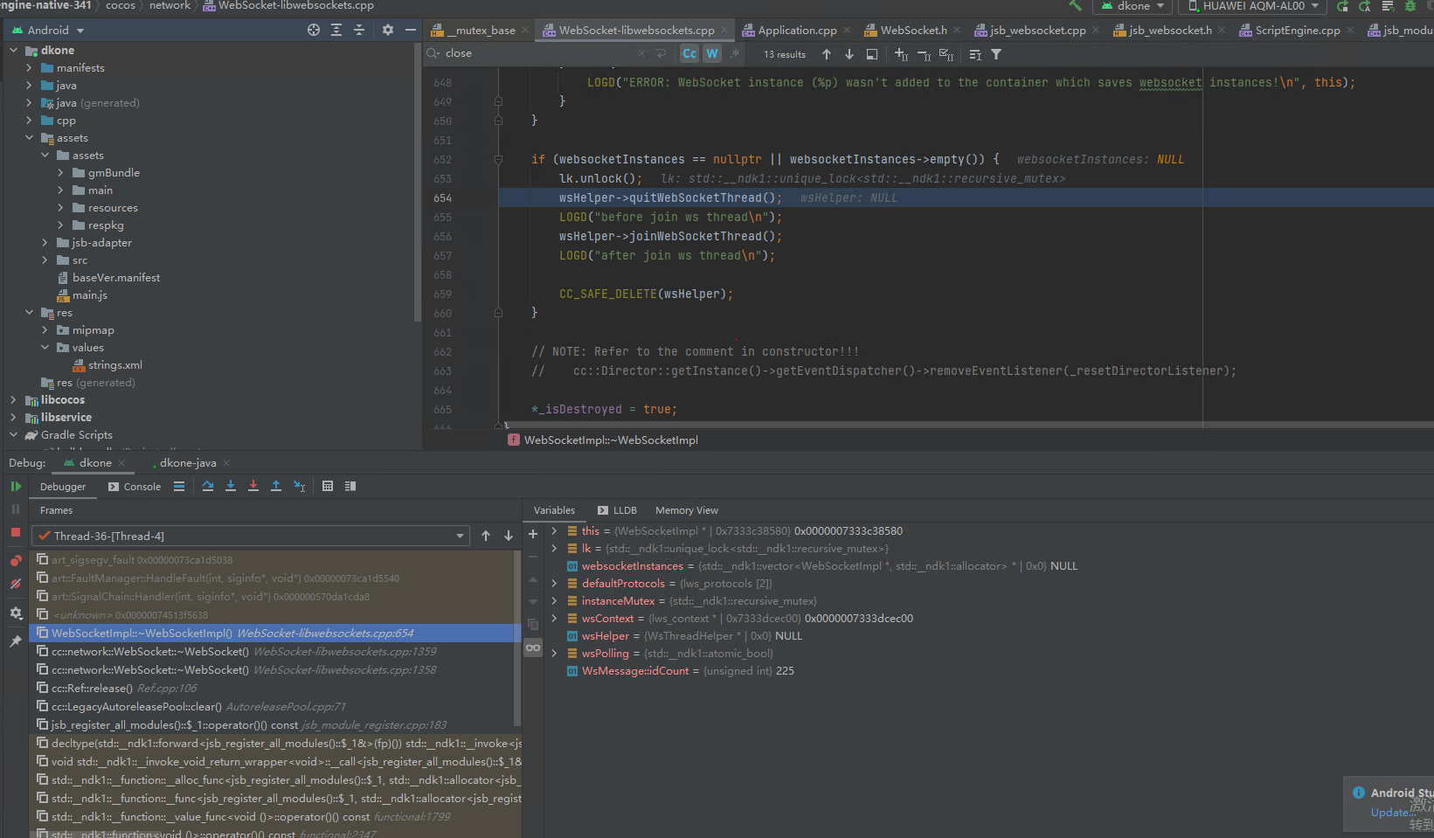Step Into the current call
The height and width of the screenshot is (838, 1434).
tap(230, 486)
